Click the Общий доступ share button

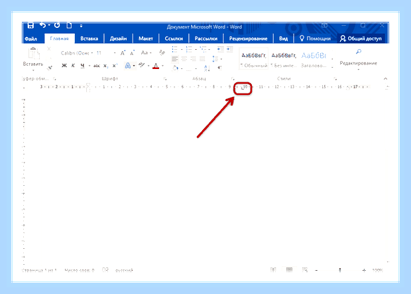tap(361, 38)
